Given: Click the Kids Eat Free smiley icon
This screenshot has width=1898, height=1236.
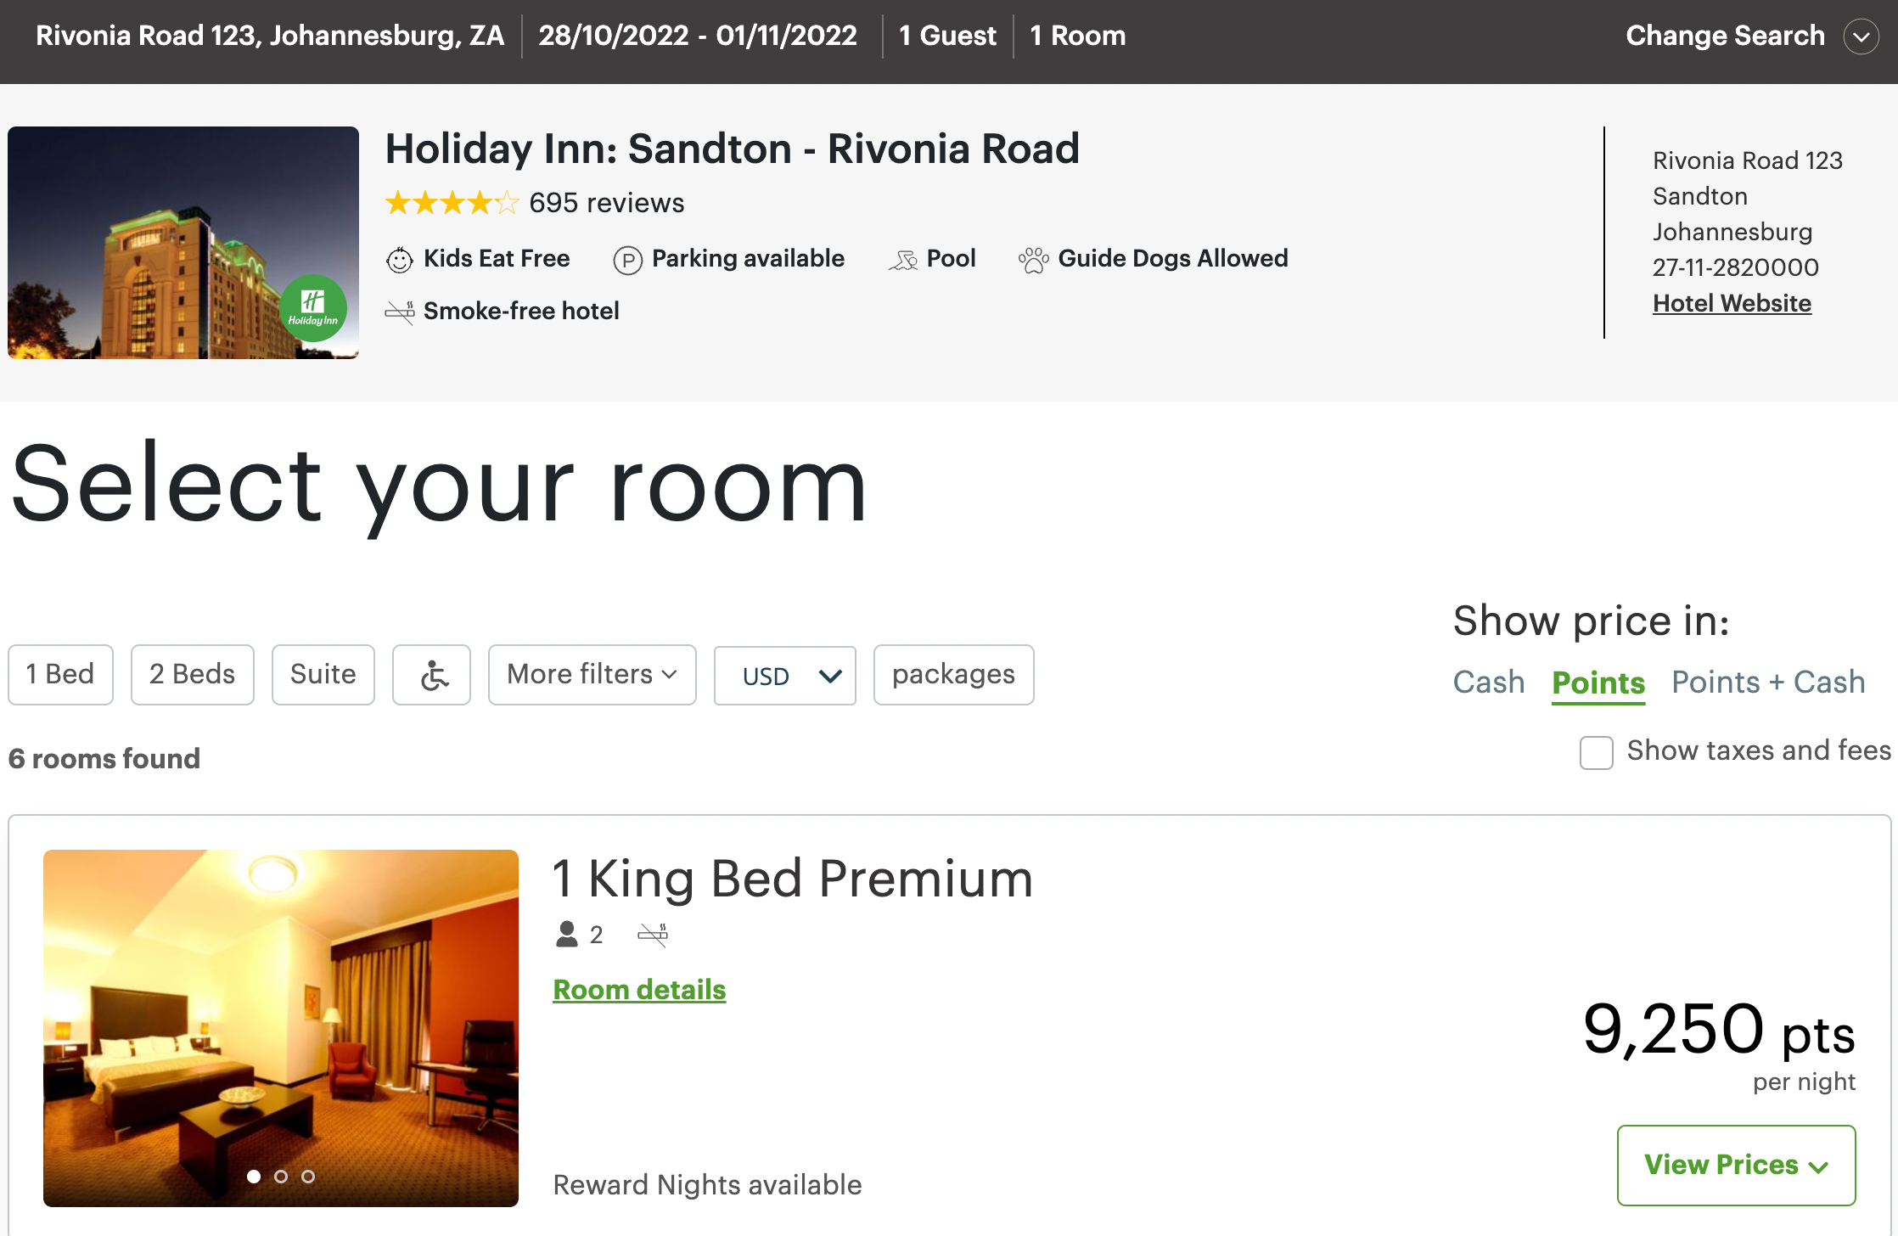Looking at the screenshot, I should click(x=398, y=260).
